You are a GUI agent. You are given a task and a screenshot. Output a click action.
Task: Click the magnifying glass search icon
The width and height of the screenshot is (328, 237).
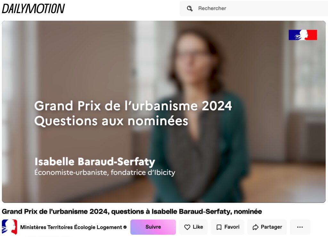pos(190,9)
